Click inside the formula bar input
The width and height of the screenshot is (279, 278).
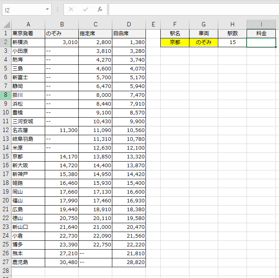(x=192, y=9)
